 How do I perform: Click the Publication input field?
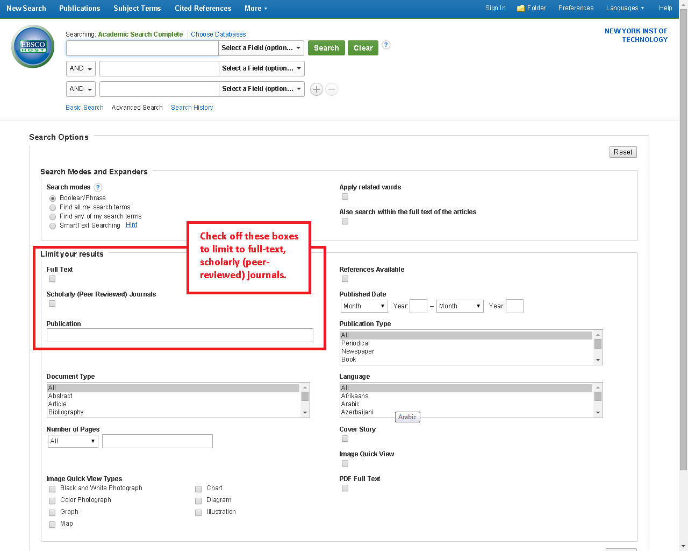click(x=180, y=335)
